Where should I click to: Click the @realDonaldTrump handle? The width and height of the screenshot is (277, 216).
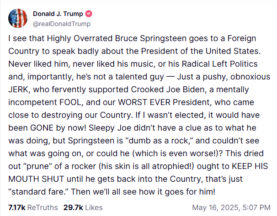pyautogui.click(x=61, y=24)
